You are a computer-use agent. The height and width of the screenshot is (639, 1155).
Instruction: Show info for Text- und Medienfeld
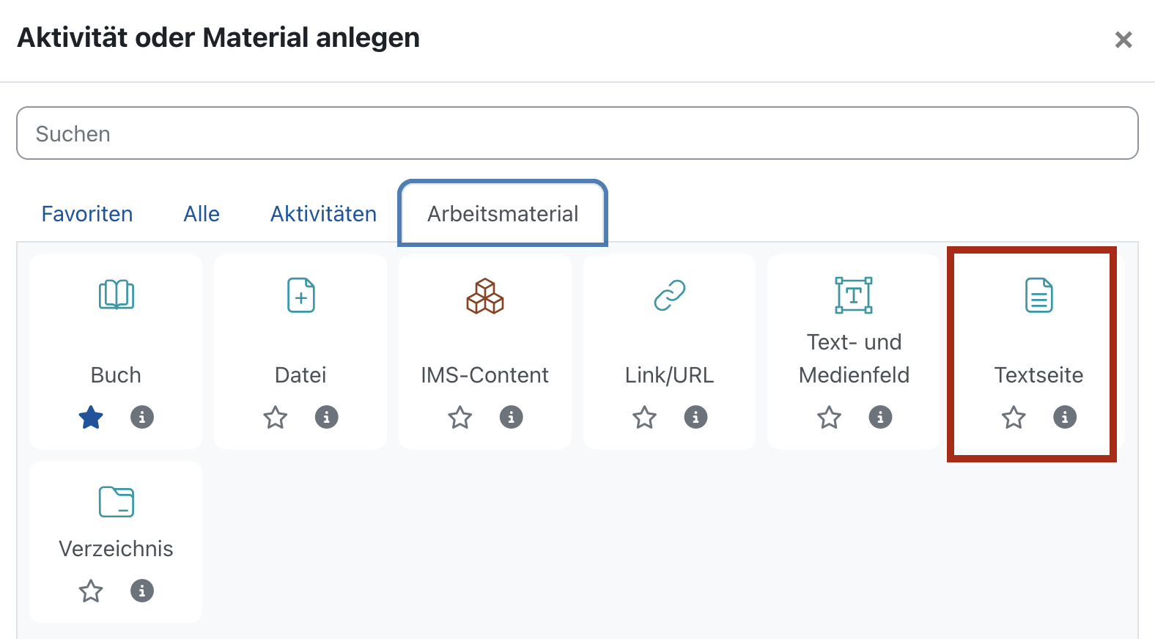880,417
